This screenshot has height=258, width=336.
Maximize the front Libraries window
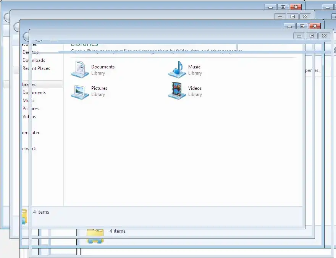coord(312,36)
